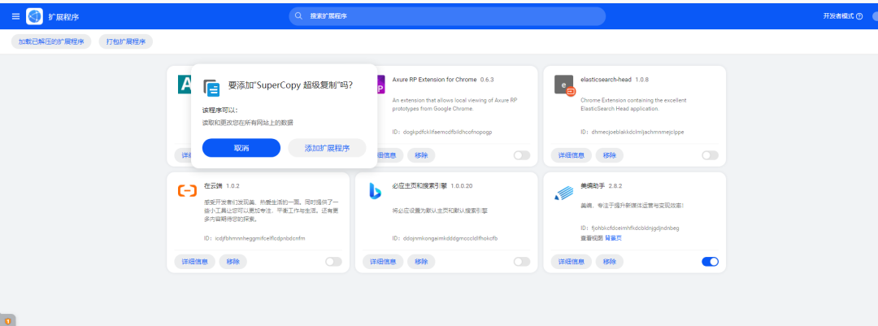Remove the 美编助手 extension
The height and width of the screenshot is (326, 878).
(609, 262)
